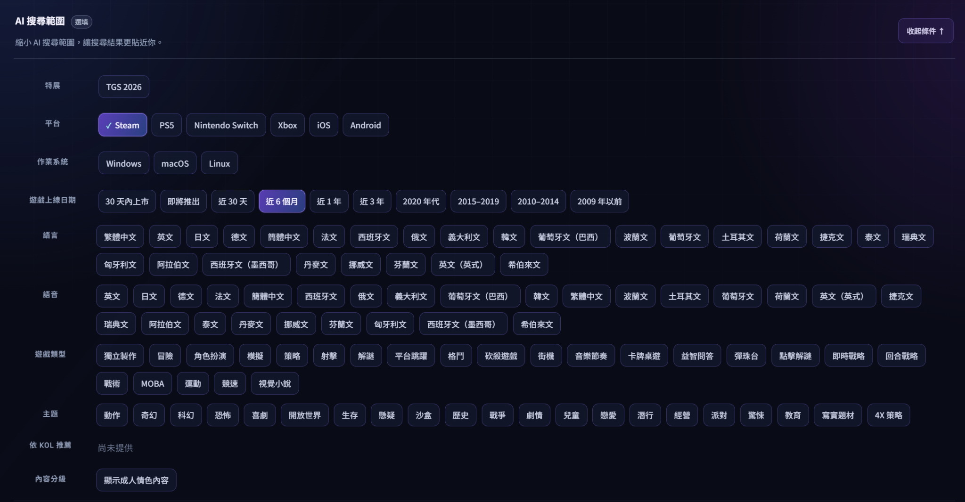
Task: Pick the 2020 年代 release period
Action: [421, 201]
